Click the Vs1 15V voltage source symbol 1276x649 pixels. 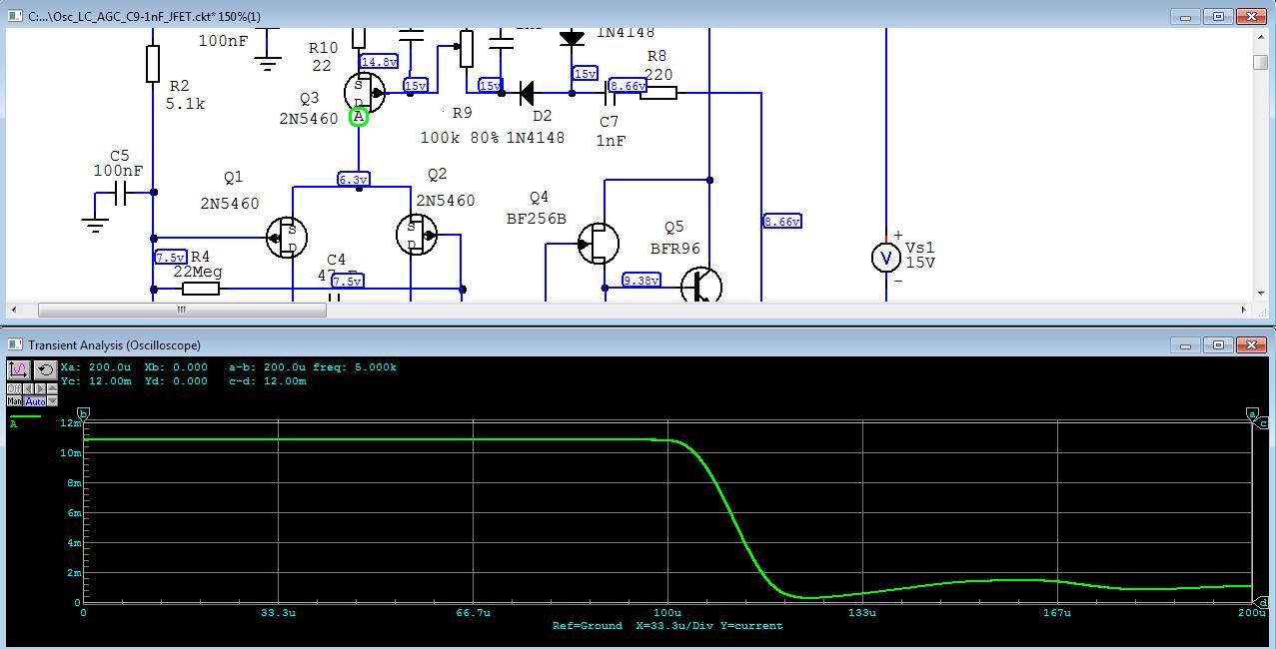pyautogui.click(x=885, y=257)
